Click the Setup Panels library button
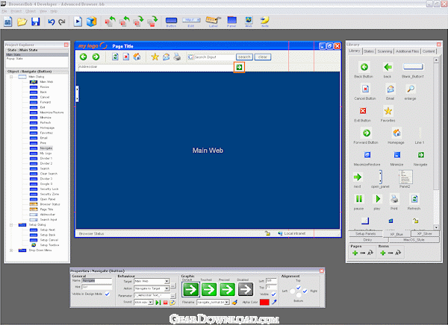The height and width of the screenshot is (325, 448). pyautogui.click(x=366, y=234)
